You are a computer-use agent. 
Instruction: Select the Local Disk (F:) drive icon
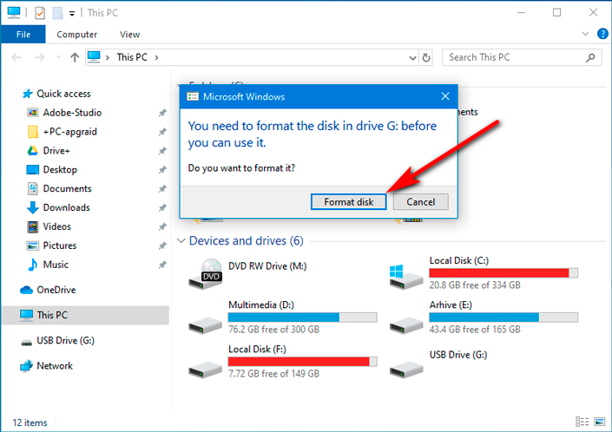(x=206, y=370)
